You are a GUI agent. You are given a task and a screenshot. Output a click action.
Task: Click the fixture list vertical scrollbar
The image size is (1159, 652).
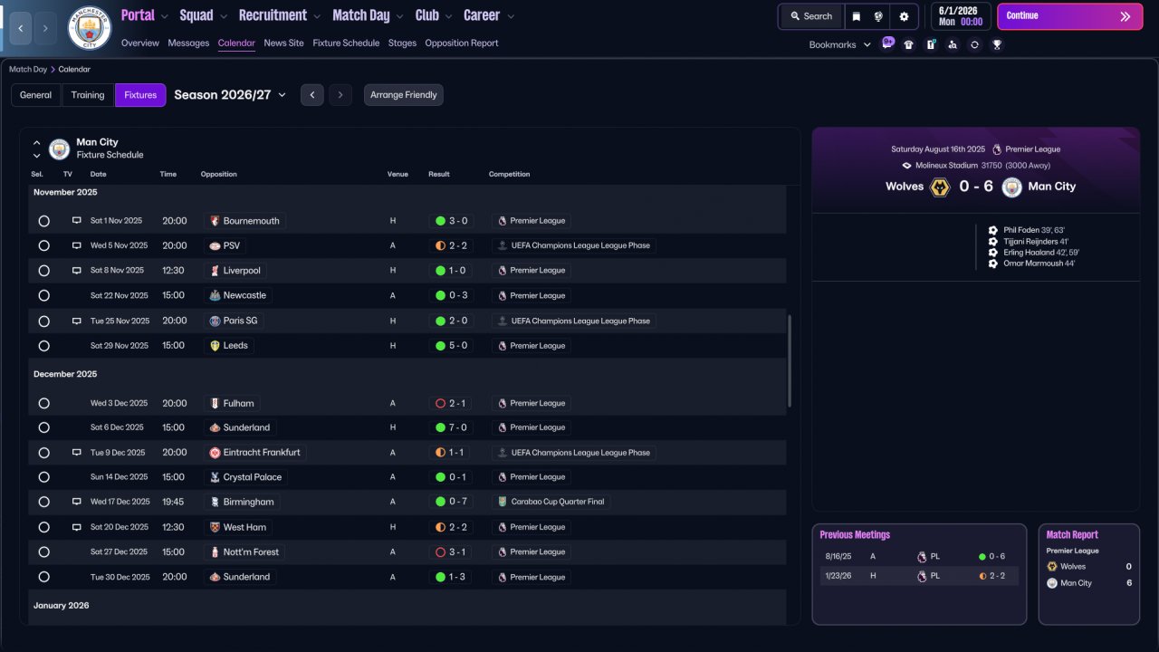tap(790, 361)
